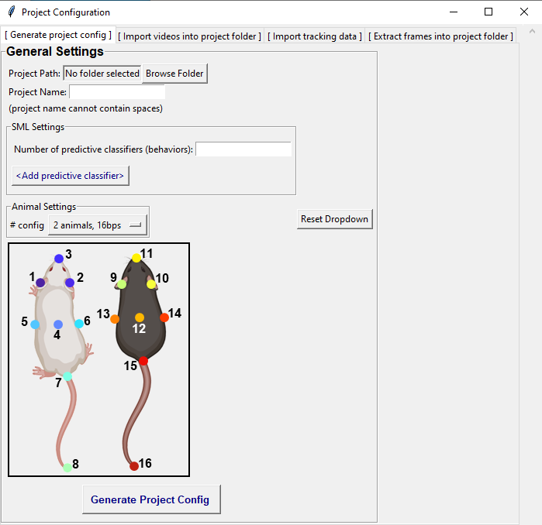Click Add predictive classifier button
542x525 pixels.
tap(70, 176)
